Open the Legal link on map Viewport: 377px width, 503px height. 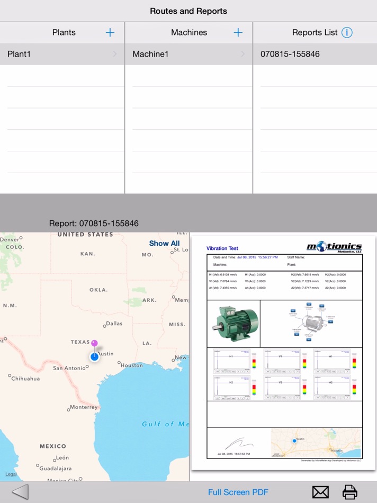tap(11, 474)
